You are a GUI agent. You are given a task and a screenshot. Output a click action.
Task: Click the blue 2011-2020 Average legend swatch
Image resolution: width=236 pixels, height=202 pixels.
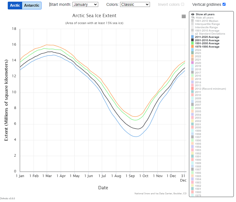(193, 37)
